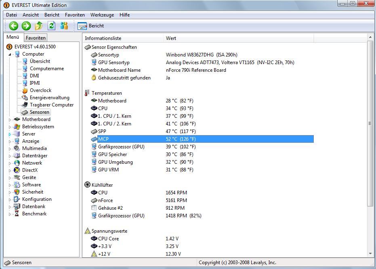Click the Konfiguration icon in the tree
This screenshot has height=269, width=376.
pyautogui.click(x=17, y=199)
